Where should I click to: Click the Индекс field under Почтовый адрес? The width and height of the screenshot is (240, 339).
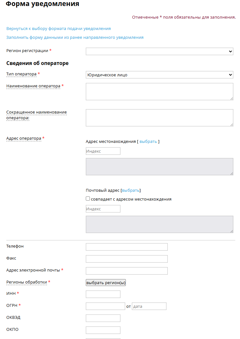point(103,209)
